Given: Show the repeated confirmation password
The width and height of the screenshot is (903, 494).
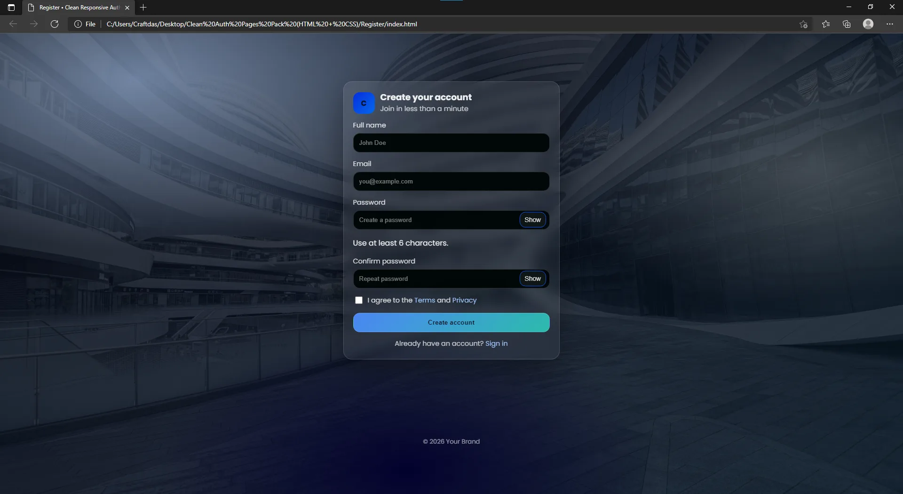Looking at the screenshot, I should click(x=532, y=278).
